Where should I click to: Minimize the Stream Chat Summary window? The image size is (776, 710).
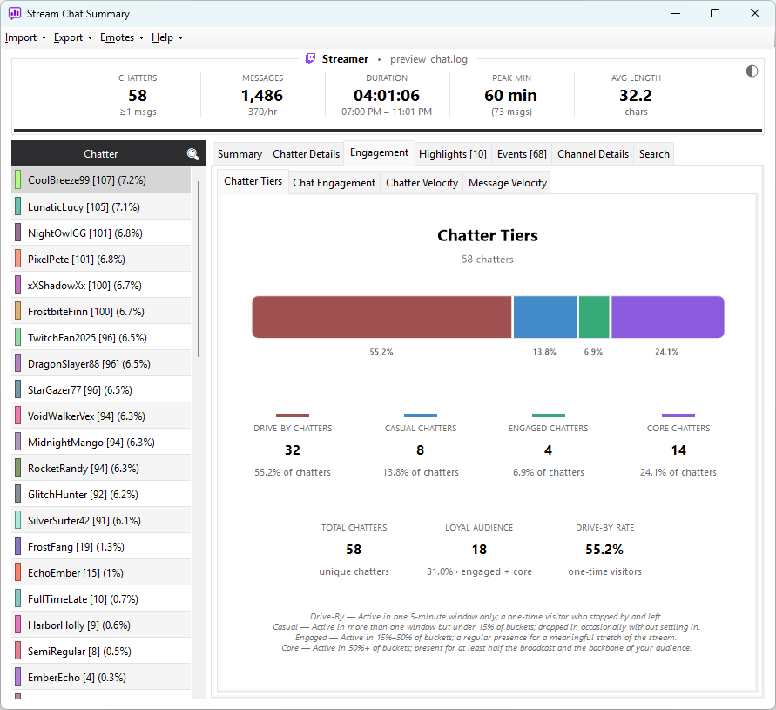click(x=676, y=13)
